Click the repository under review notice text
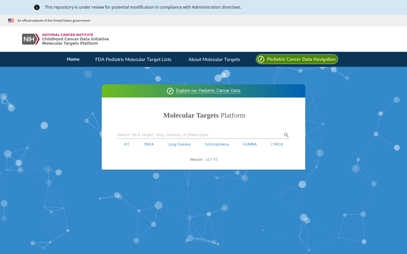Viewport: 407px width, 254px height. click(143, 7)
